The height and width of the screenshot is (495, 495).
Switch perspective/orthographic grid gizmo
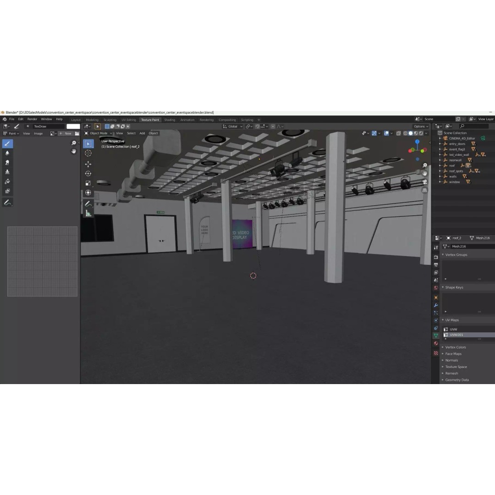pos(425,190)
